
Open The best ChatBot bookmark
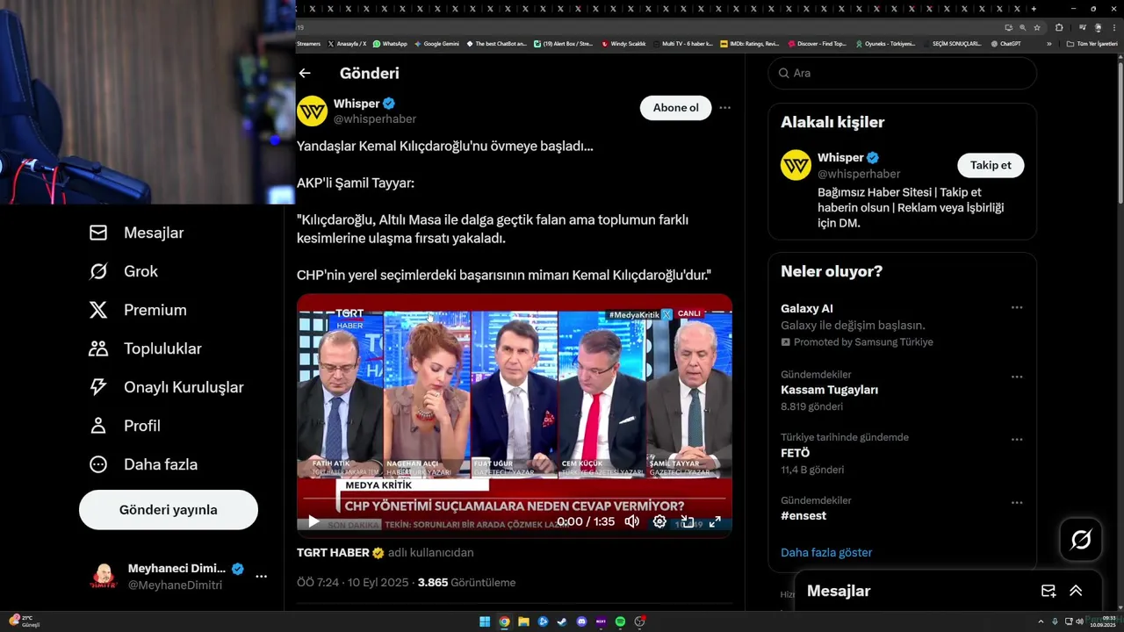496,44
